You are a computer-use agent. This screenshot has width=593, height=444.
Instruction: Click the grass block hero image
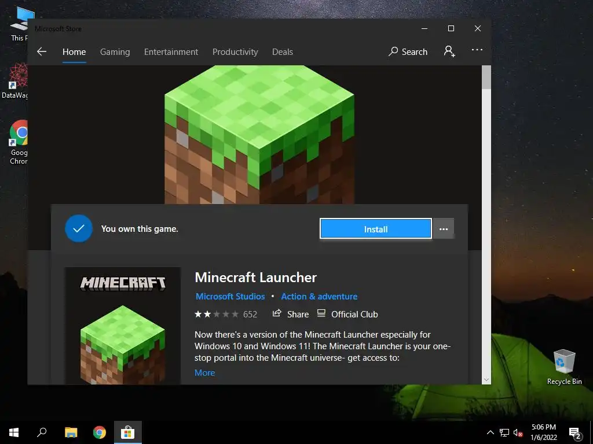point(259,134)
